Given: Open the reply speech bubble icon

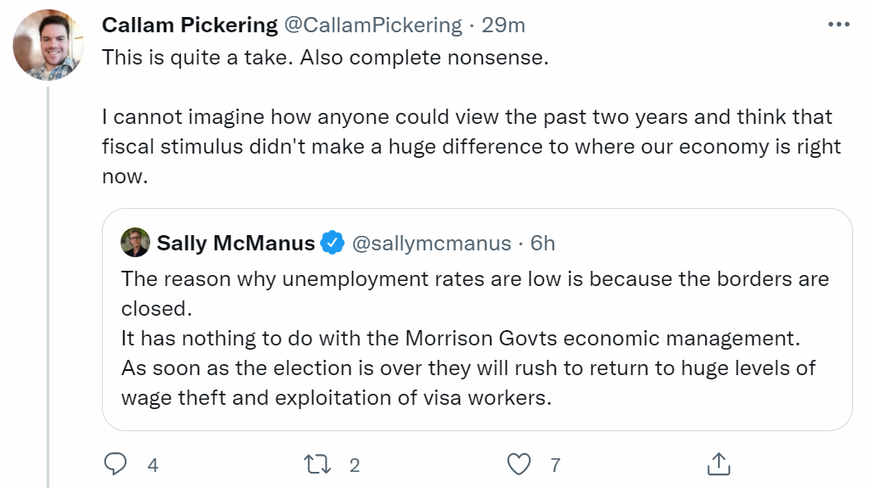Looking at the screenshot, I should pos(115,464).
